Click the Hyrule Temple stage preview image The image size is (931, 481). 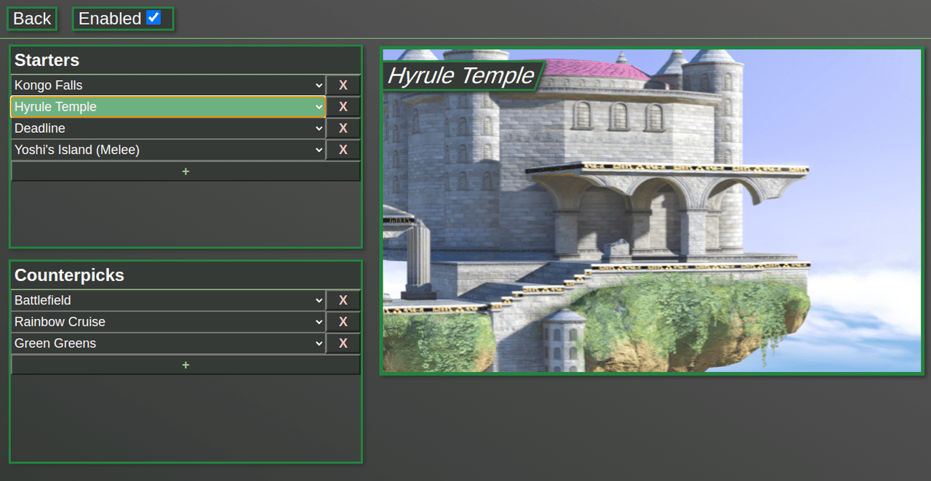652,211
